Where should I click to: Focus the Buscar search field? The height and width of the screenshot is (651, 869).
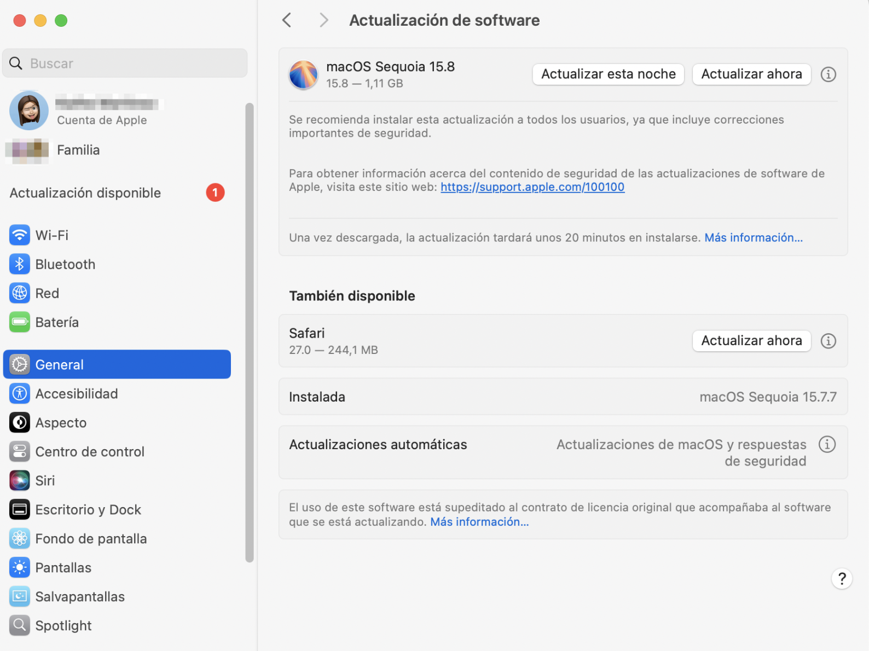tap(125, 63)
